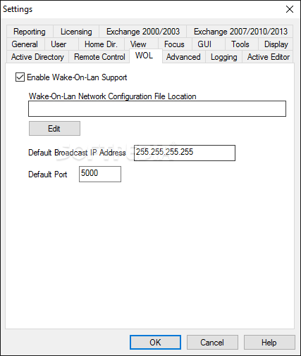Click the Edit button
This screenshot has height=356, width=301.
pos(54,129)
